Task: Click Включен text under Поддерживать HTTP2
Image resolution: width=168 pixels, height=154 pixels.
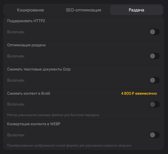Action: coord(16,32)
